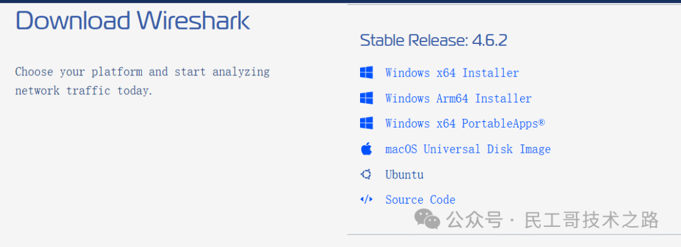Select the 4.6.2 version number
Image resolution: width=681 pixels, height=247 pixels.
[489, 40]
